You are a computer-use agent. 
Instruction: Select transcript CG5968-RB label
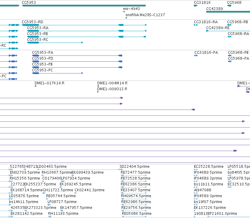pyautogui.click(x=238, y=22)
